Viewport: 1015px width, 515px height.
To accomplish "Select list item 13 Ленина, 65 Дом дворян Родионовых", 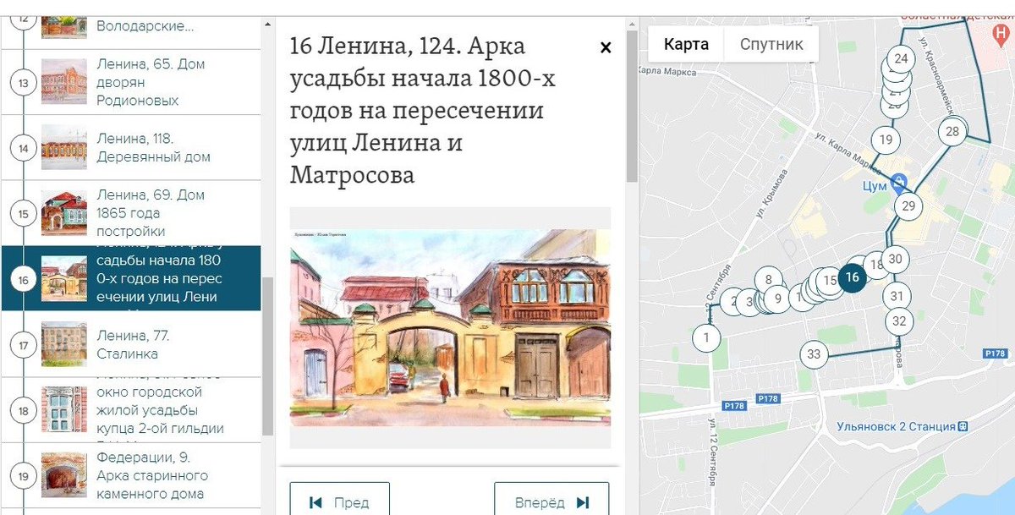I will 131,82.
